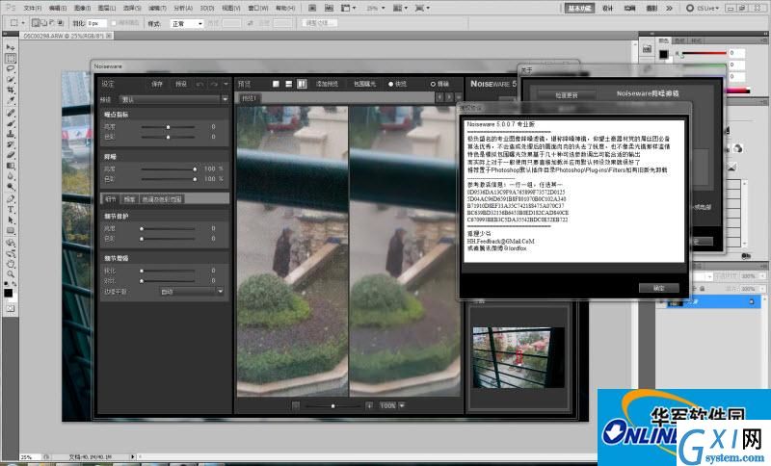
Task: Select the Zoom tool in toolbox
Action: coord(11,274)
